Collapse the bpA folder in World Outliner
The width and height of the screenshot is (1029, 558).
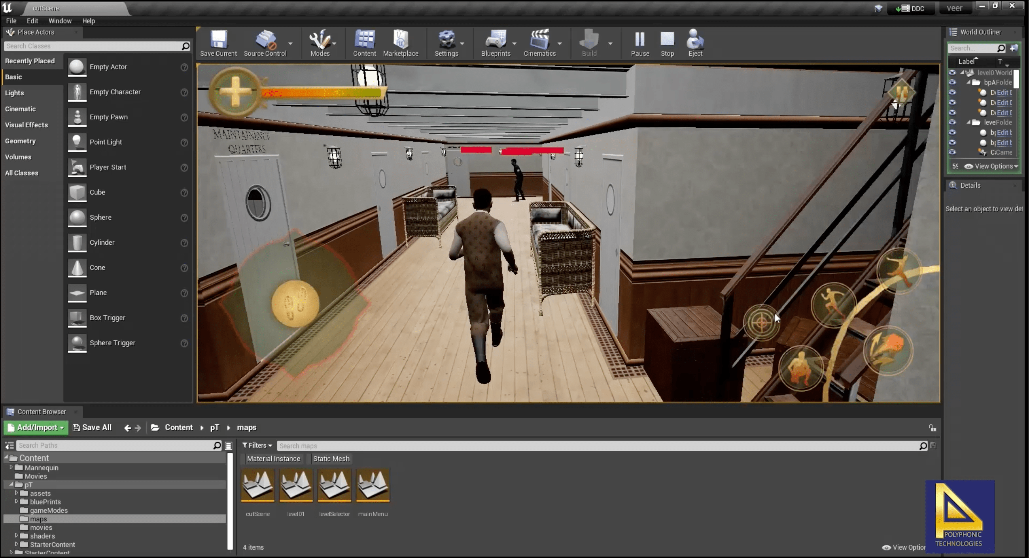969,82
